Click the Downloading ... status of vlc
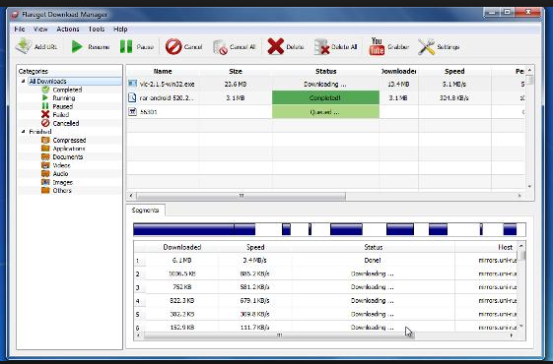The width and height of the screenshot is (553, 364). point(325,85)
